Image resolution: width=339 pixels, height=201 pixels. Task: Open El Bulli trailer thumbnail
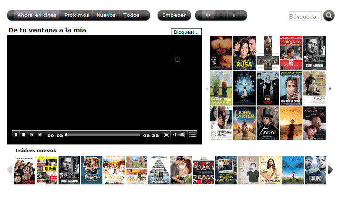(x=47, y=170)
